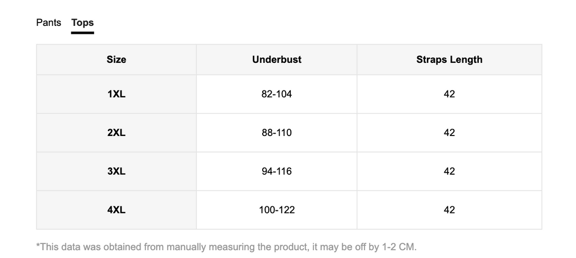Click 2XL straps length value 42
This screenshot has width=576, height=258.
click(449, 133)
